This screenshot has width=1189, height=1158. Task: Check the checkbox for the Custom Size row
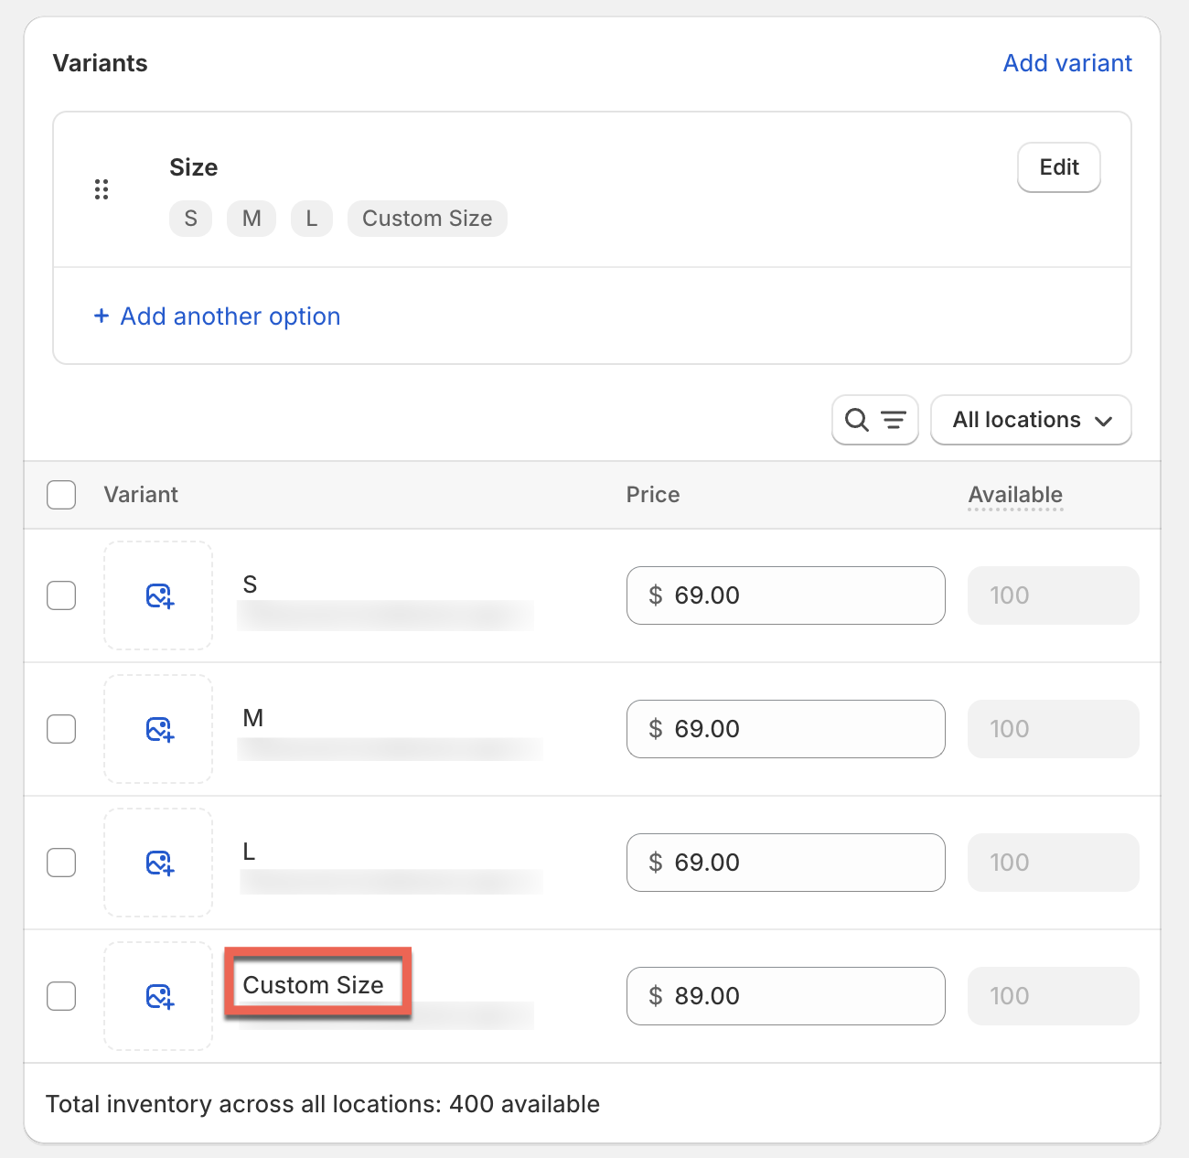61,996
